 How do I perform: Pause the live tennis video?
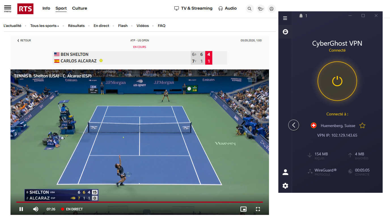[x=21, y=209]
